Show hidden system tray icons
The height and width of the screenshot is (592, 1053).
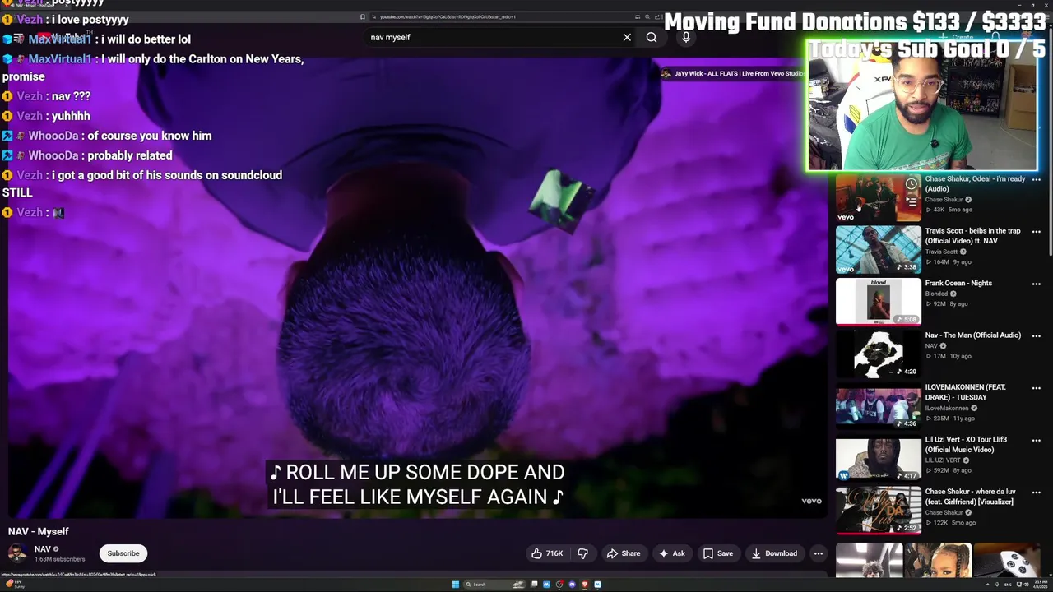pyautogui.click(x=988, y=585)
